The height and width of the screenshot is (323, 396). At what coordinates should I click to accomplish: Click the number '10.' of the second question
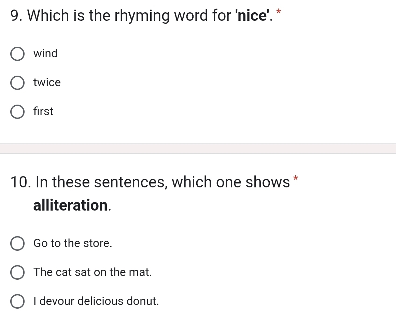tap(21, 182)
